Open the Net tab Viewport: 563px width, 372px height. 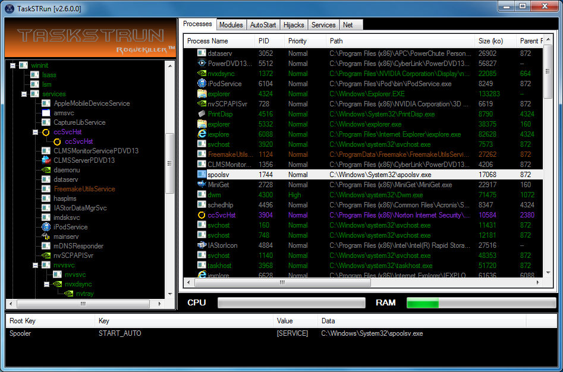click(351, 25)
